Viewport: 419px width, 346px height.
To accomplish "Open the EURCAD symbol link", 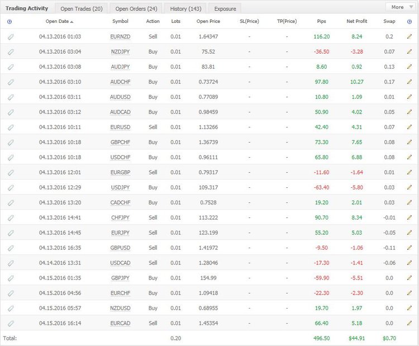I will pos(120,324).
